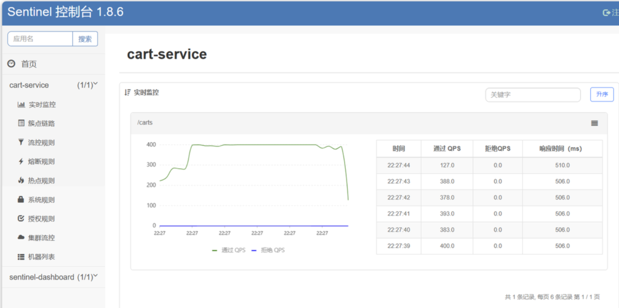Click the 系统规则 lock icon

(x=21, y=199)
